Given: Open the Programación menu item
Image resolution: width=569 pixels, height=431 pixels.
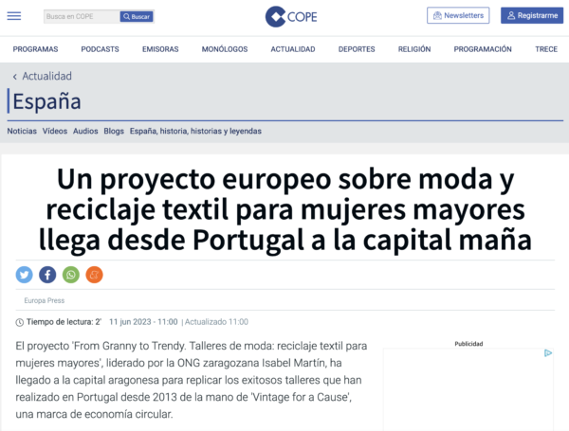Looking at the screenshot, I should point(482,49).
